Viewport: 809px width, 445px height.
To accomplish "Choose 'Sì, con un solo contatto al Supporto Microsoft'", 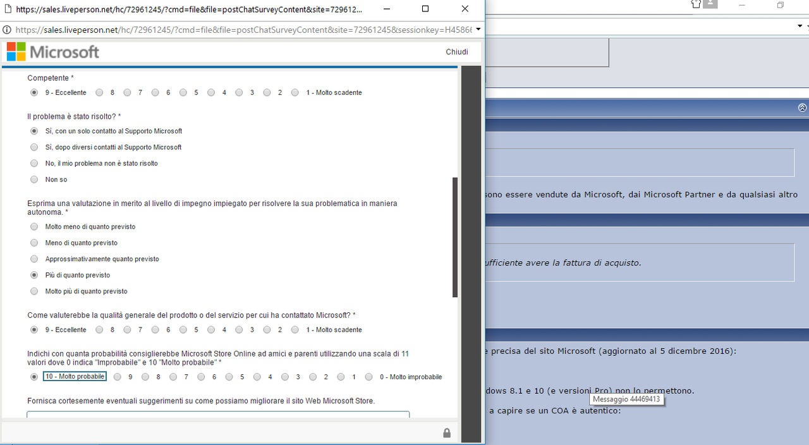I will 34,131.
